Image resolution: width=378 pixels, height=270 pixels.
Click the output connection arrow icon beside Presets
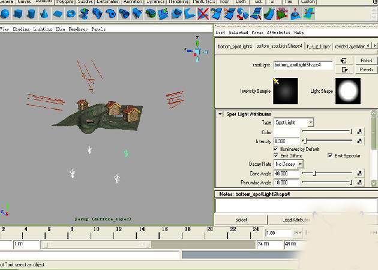point(344,69)
